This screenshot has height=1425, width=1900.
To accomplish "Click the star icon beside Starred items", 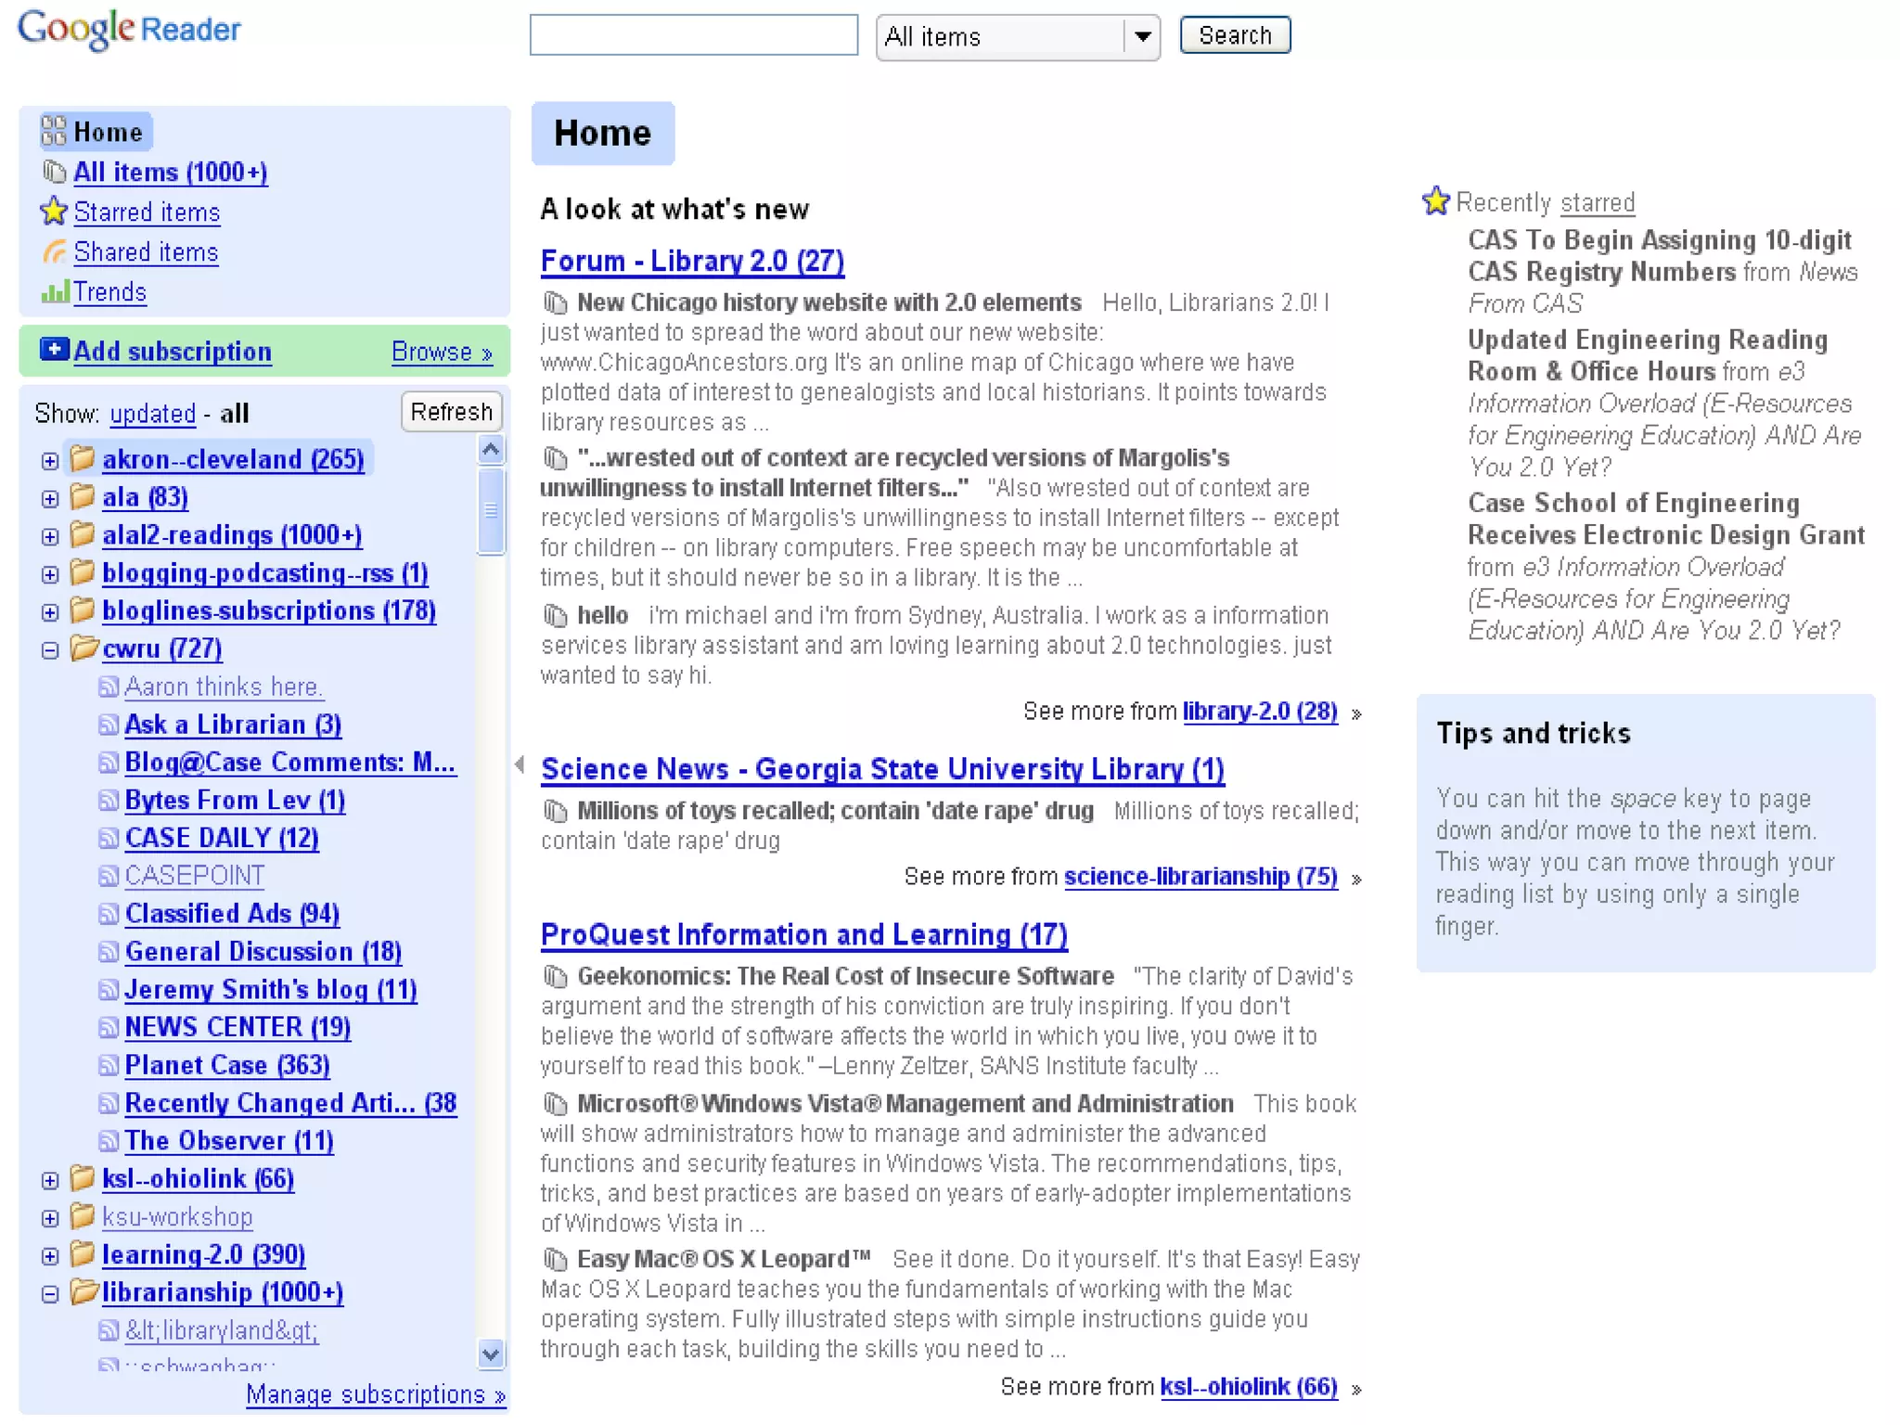I will 54,212.
